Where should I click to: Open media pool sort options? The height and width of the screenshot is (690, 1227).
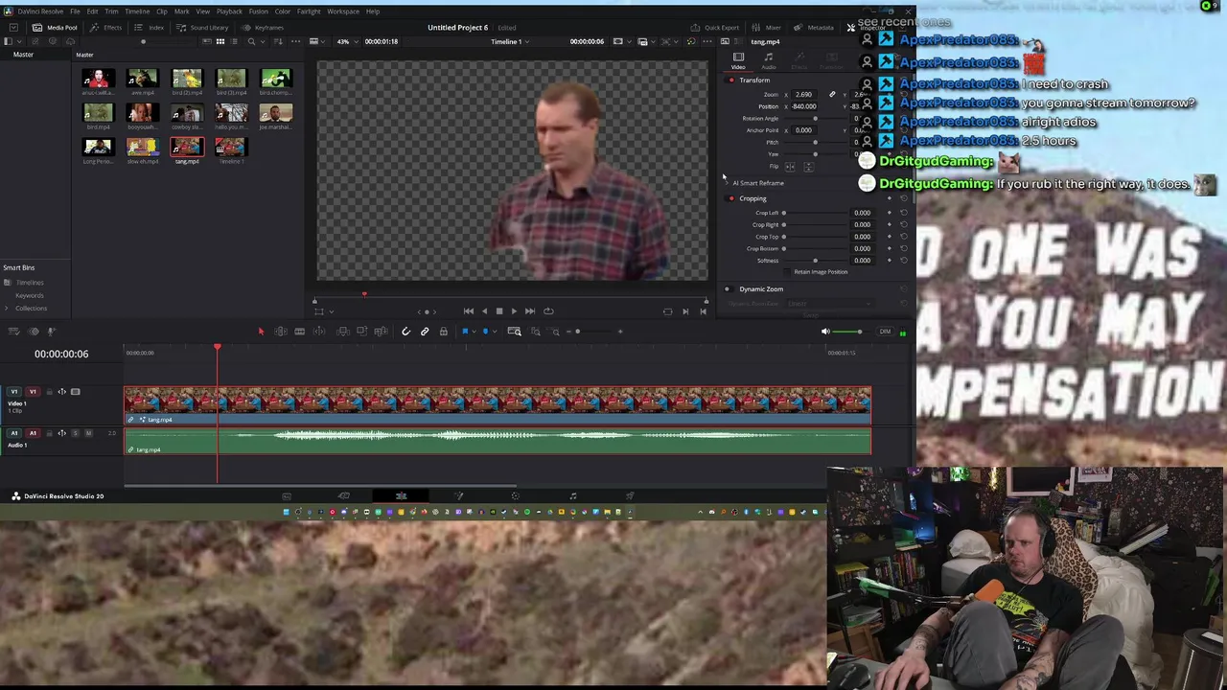point(279,42)
